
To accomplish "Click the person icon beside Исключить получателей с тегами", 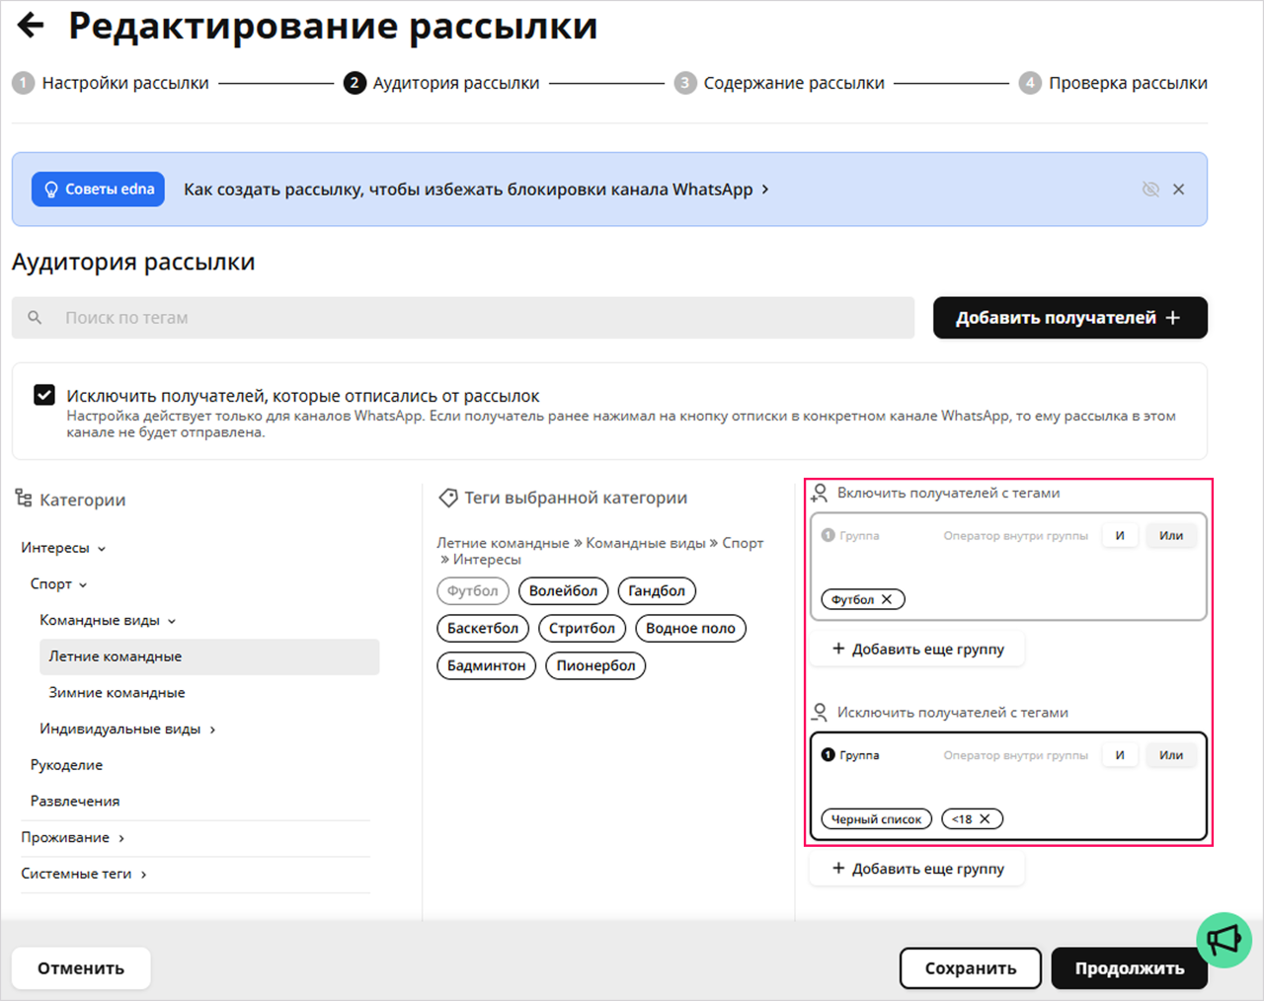I will point(820,713).
